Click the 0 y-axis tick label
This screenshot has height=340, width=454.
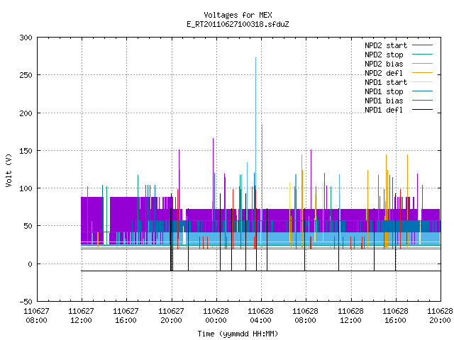[30, 264]
